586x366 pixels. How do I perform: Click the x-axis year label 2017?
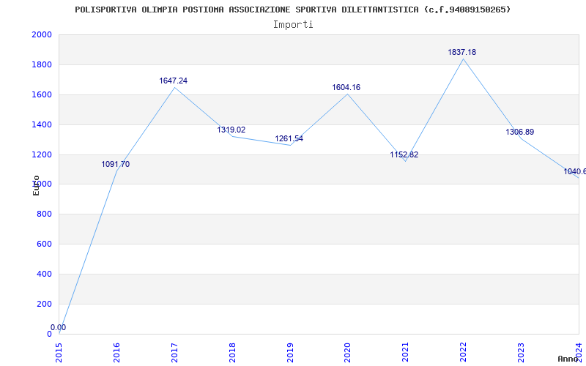pyautogui.click(x=174, y=353)
